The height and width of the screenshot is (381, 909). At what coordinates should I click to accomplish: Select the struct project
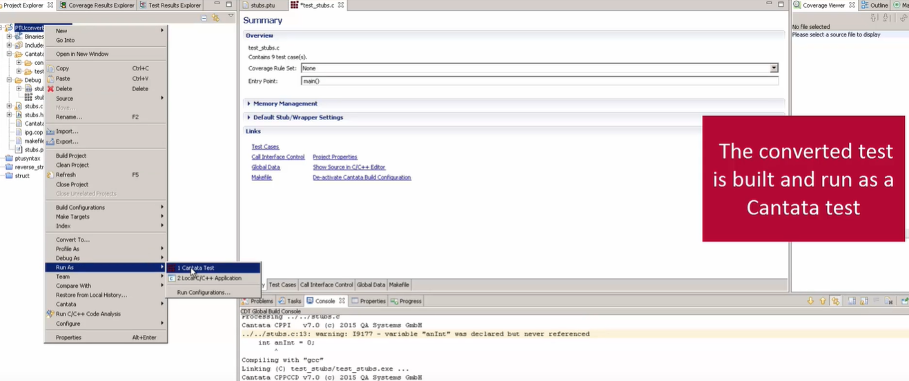(x=17, y=176)
